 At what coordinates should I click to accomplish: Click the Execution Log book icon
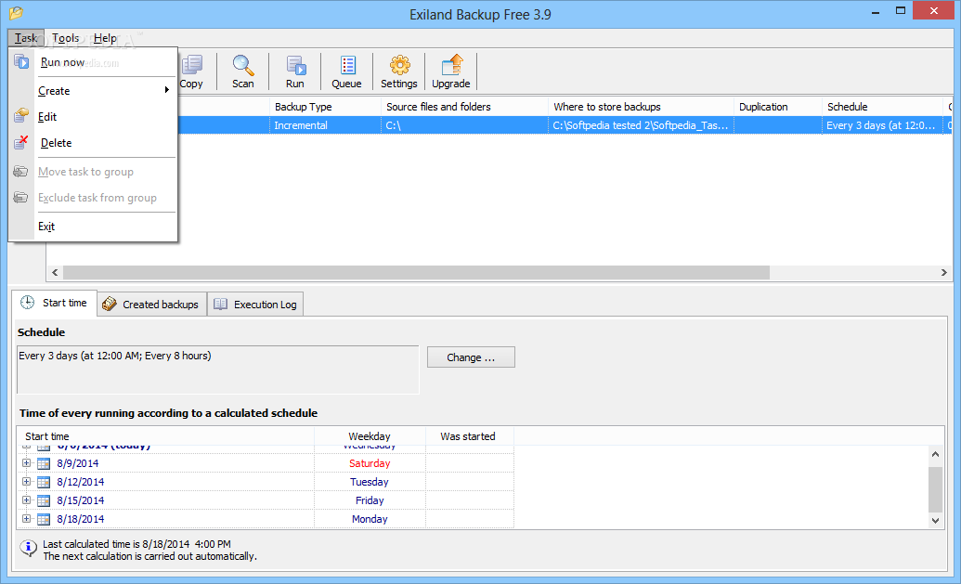tap(221, 304)
